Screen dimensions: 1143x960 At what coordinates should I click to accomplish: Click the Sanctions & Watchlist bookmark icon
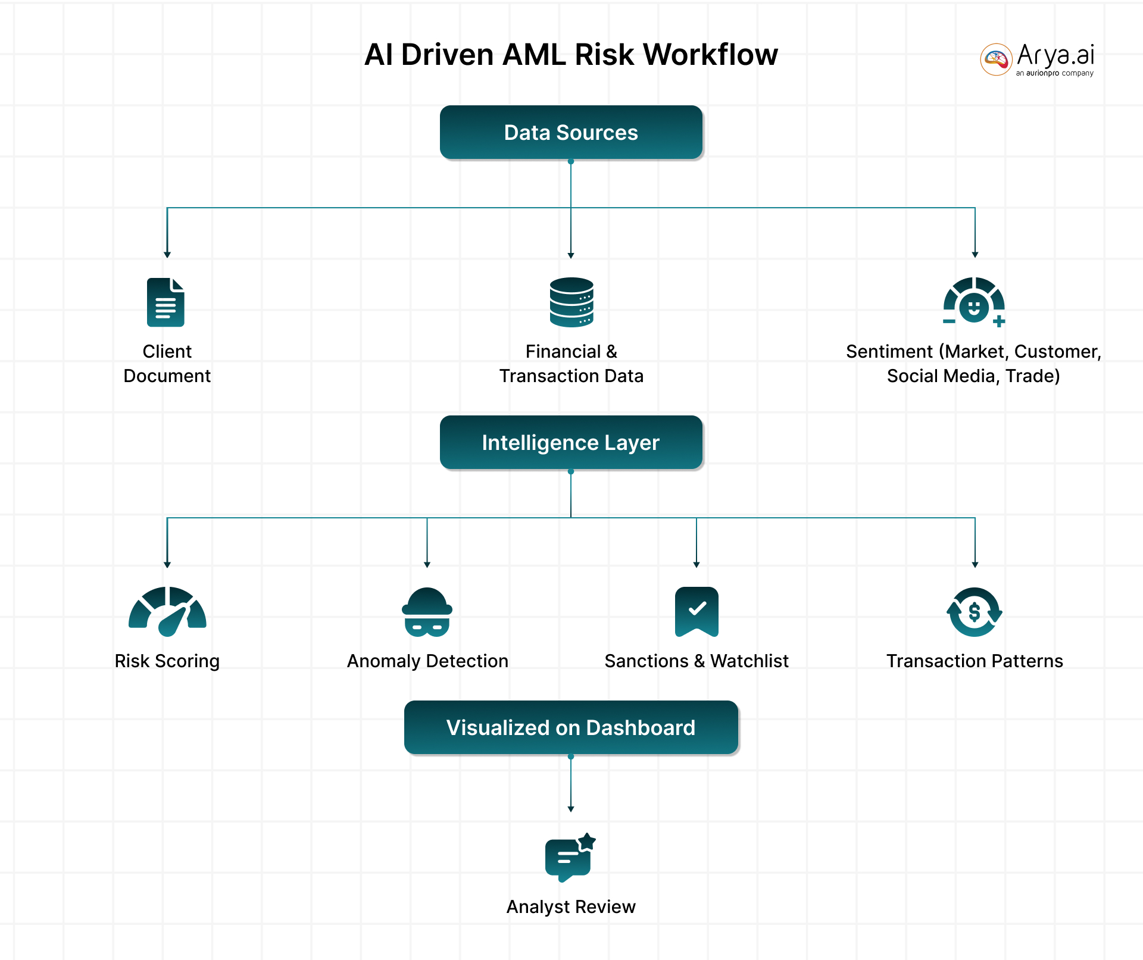697,612
